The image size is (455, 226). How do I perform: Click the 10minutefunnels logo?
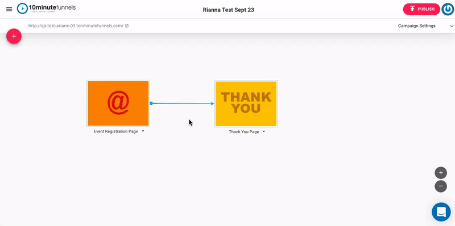tap(46, 8)
